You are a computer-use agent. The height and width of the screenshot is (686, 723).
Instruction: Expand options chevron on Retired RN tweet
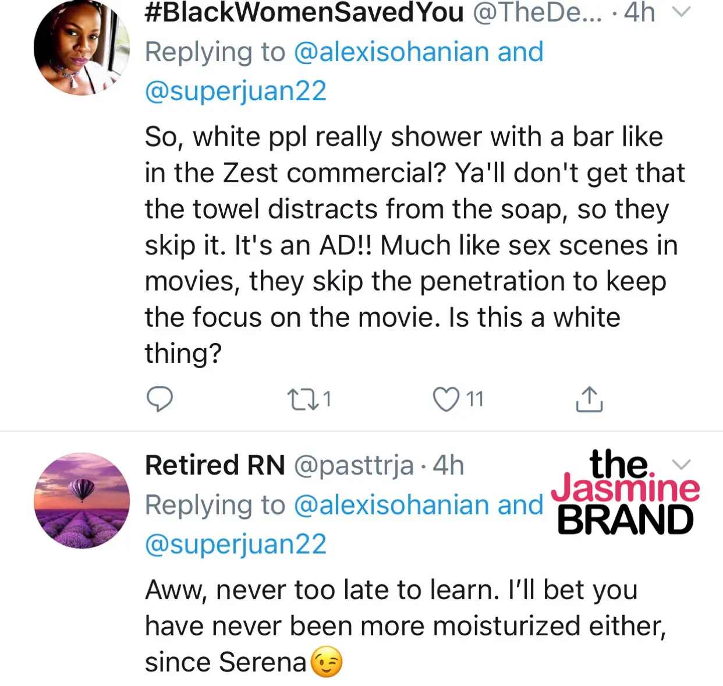681,464
